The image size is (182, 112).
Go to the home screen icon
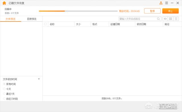(x=4, y=3)
